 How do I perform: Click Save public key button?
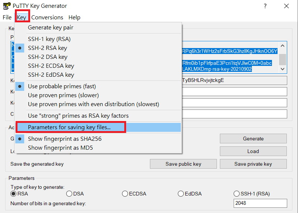183,164
